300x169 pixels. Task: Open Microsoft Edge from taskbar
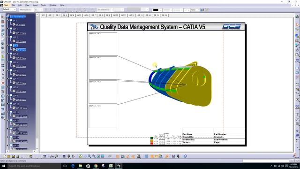click(x=73, y=166)
